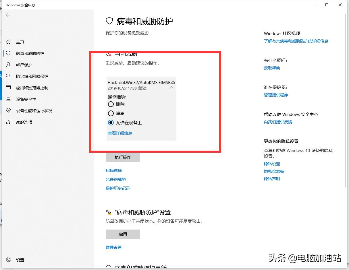View 保护历史记录

[x=118, y=188]
